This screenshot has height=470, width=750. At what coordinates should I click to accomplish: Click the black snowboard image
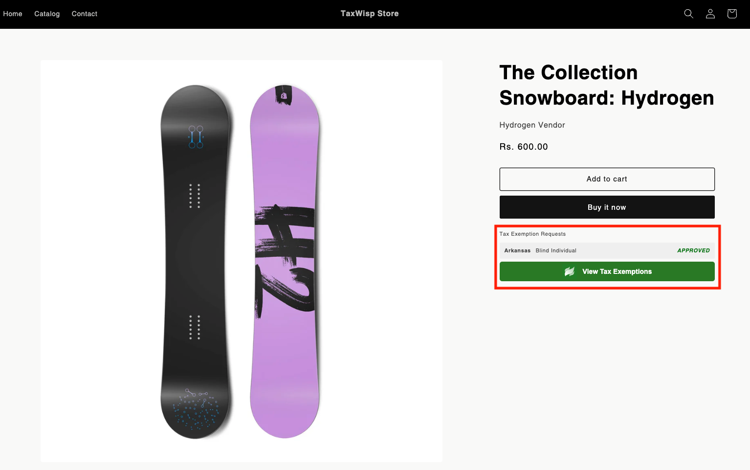point(196,262)
